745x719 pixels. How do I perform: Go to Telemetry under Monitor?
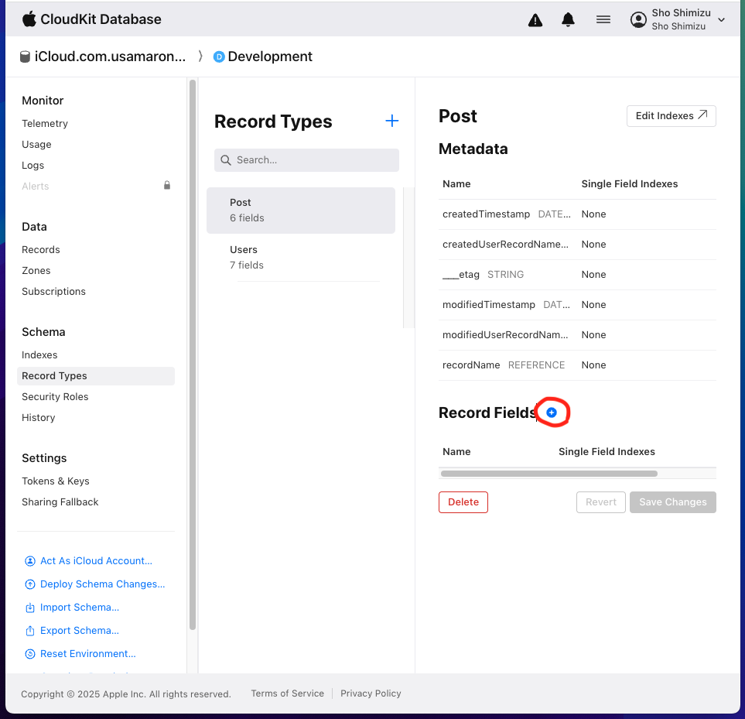pos(45,123)
